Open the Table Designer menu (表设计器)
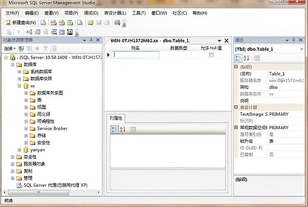This screenshot has height=207, width=308. [x=115, y=13]
